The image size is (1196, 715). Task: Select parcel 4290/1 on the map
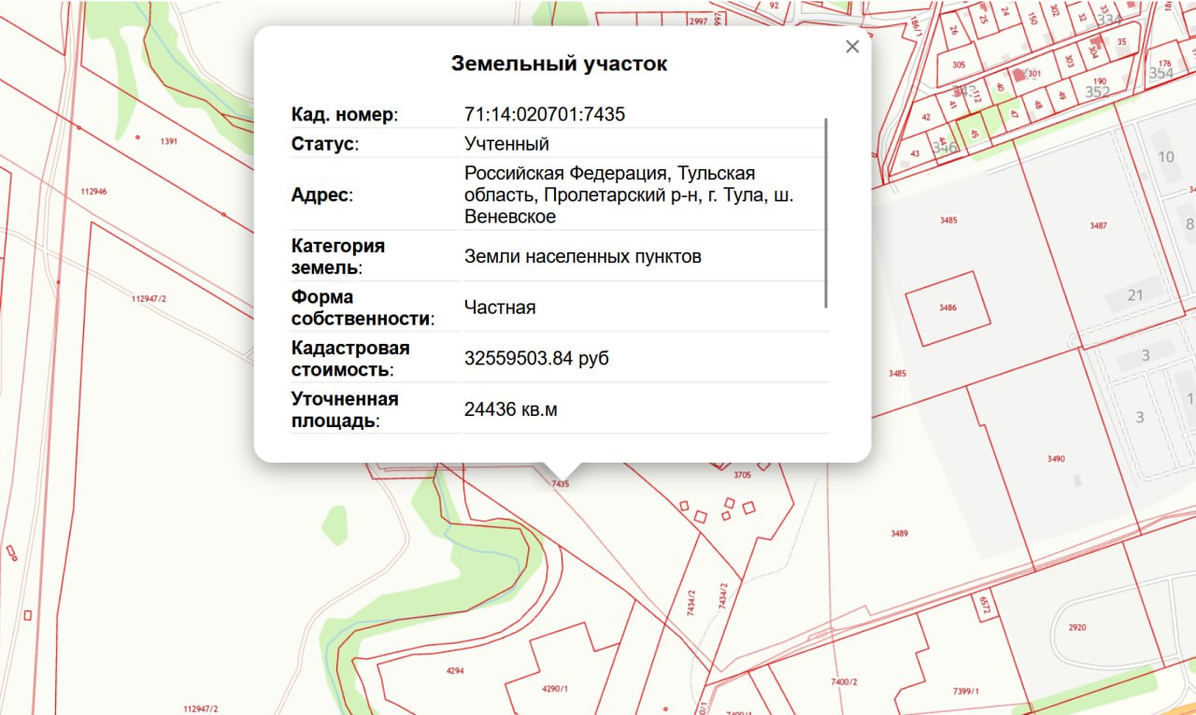(x=555, y=689)
